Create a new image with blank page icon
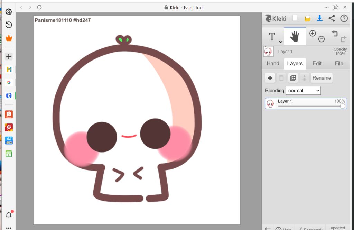 pos(295,18)
